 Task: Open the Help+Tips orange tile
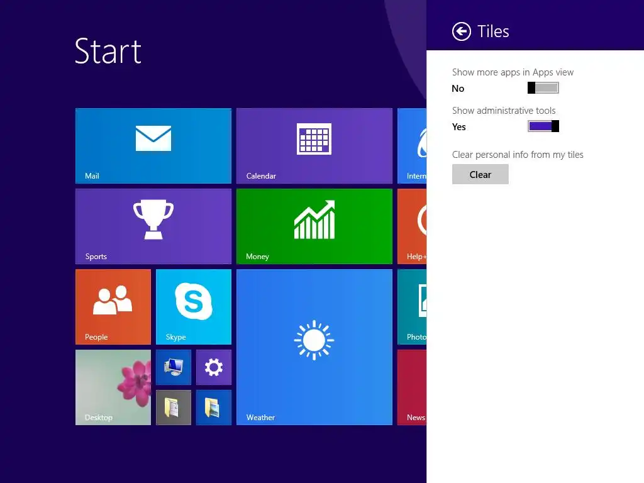click(x=412, y=226)
